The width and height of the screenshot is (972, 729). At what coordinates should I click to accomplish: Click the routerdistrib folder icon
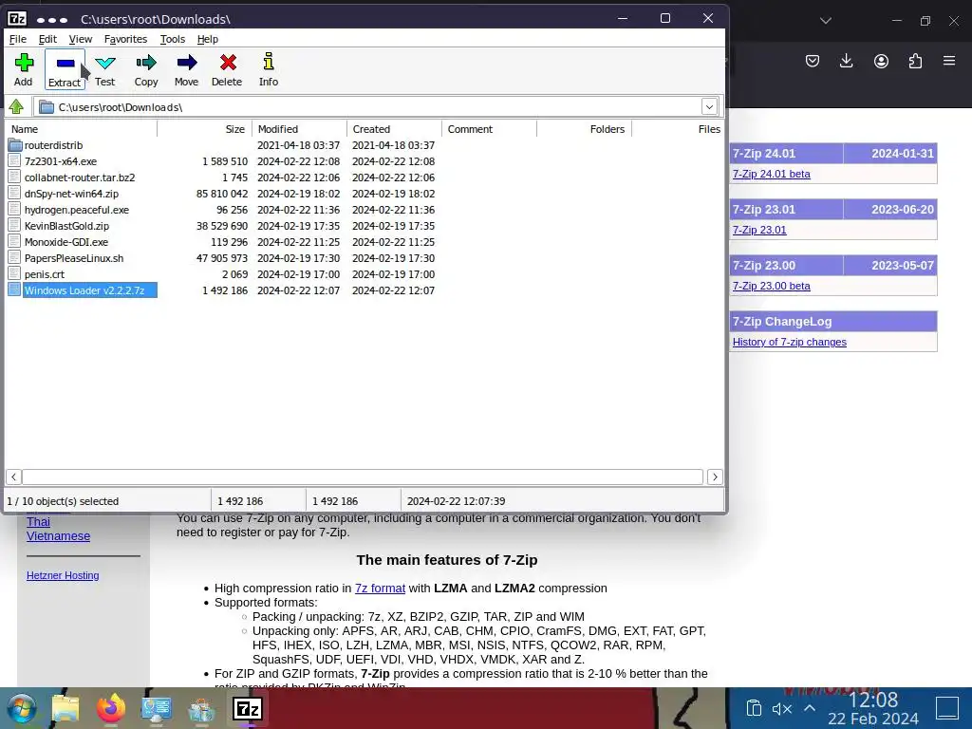(15, 145)
